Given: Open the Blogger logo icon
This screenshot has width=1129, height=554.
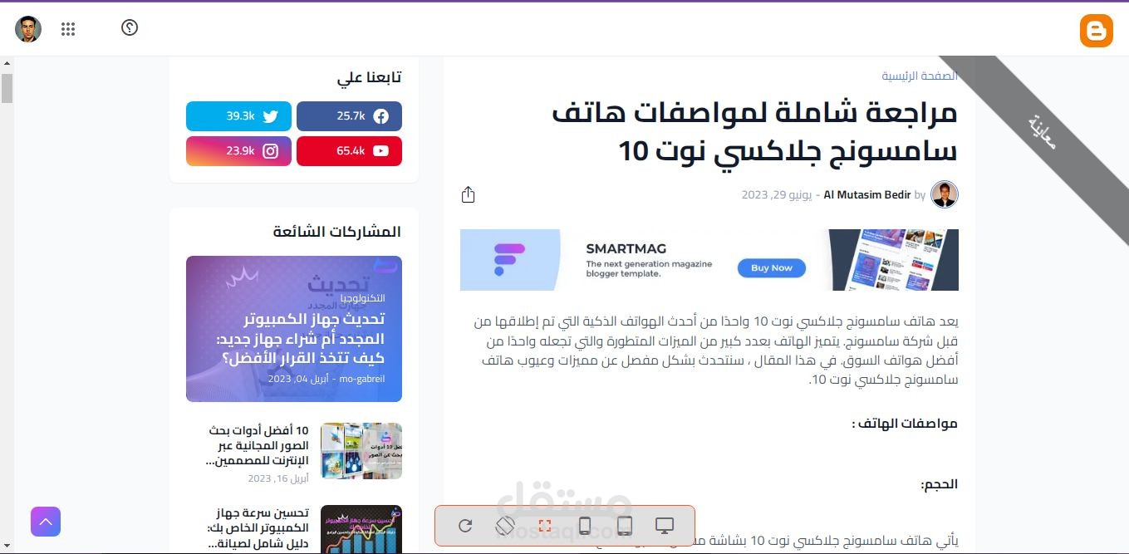Looking at the screenshot, I should coord(1096,30).
